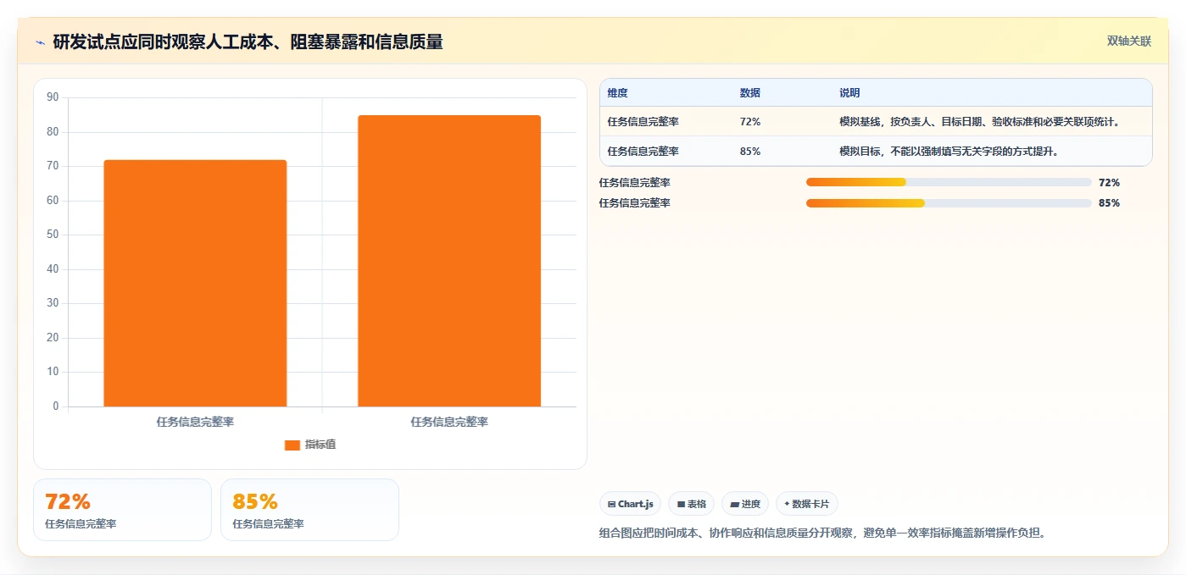The width and height of the screenshot is (1186, 575).
Task: Click the 85% cell in the table
Action: 750,152
